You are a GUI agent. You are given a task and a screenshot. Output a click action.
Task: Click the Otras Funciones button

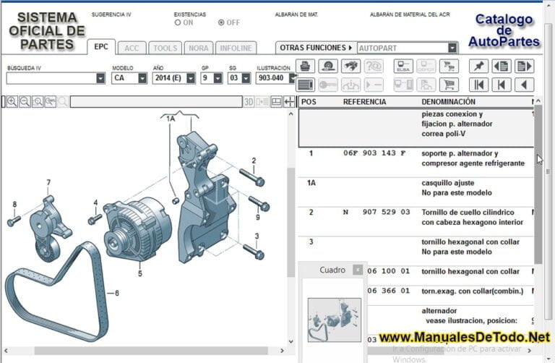(316, 48)
